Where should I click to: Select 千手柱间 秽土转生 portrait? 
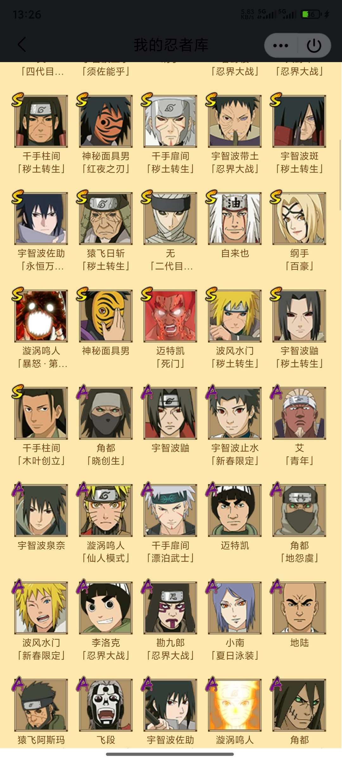41,121
